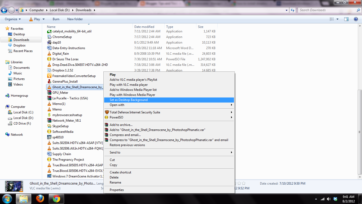Click the PowerISO disc icon in menu

pos(107,117)
